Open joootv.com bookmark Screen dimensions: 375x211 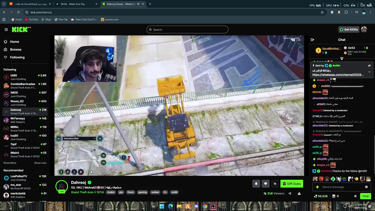[x=110, y=19]
